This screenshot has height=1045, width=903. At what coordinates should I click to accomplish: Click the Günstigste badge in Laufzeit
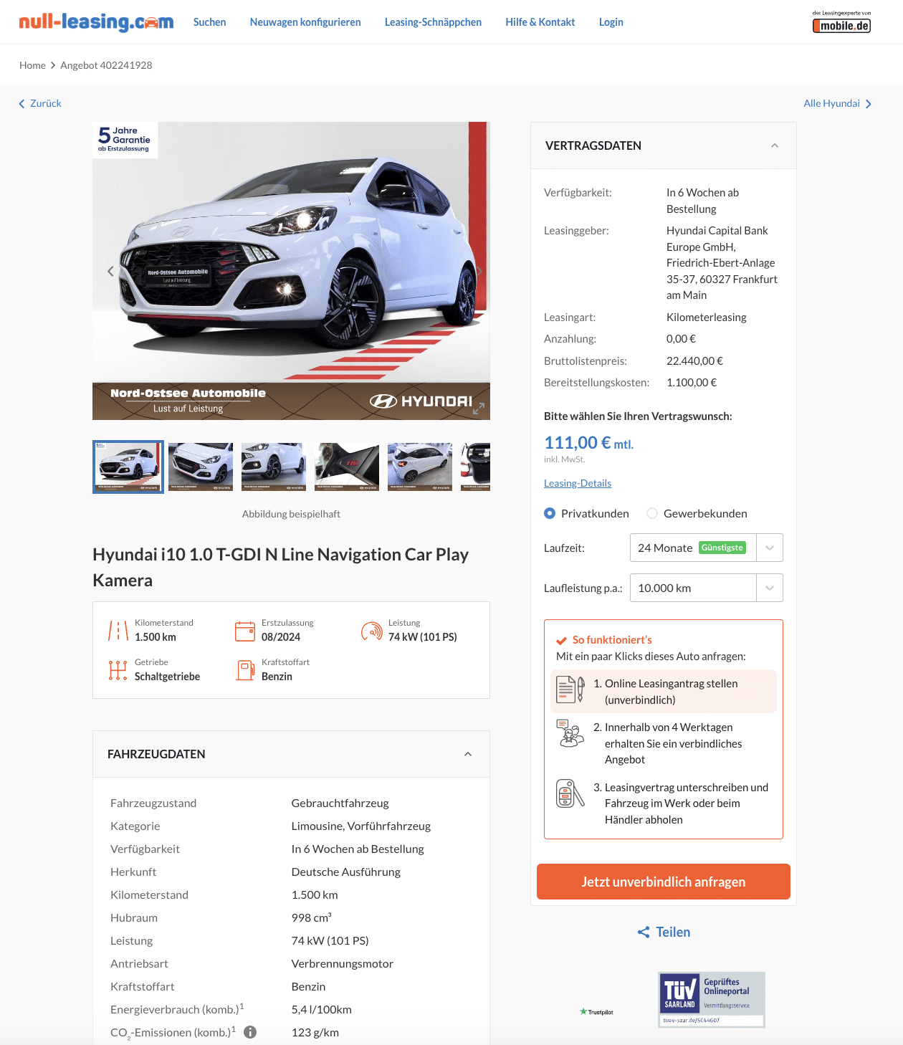(x=722, y=548)
